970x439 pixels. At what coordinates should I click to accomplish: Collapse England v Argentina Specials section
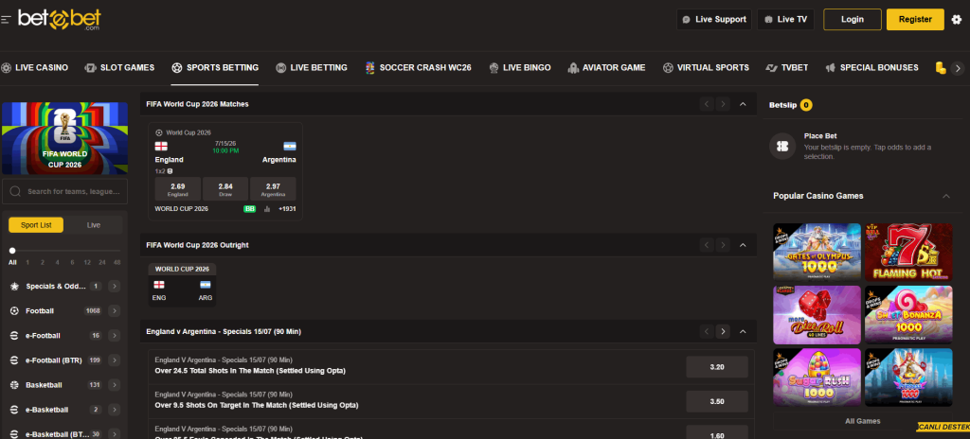tap(743, 331)
